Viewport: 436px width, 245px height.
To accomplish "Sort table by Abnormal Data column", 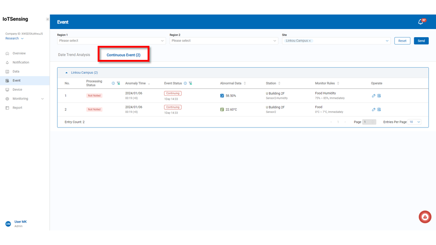I will [245, 83].
